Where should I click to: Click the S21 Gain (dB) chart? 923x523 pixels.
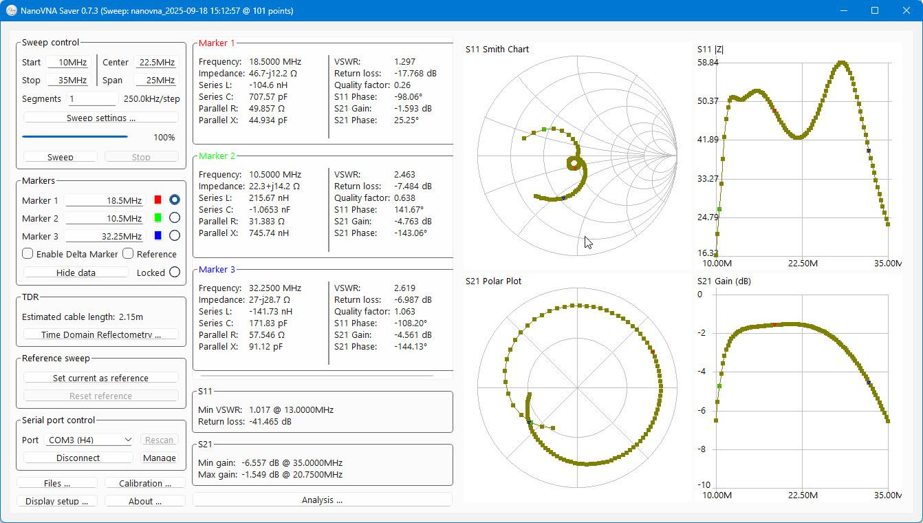click(798, 389)
